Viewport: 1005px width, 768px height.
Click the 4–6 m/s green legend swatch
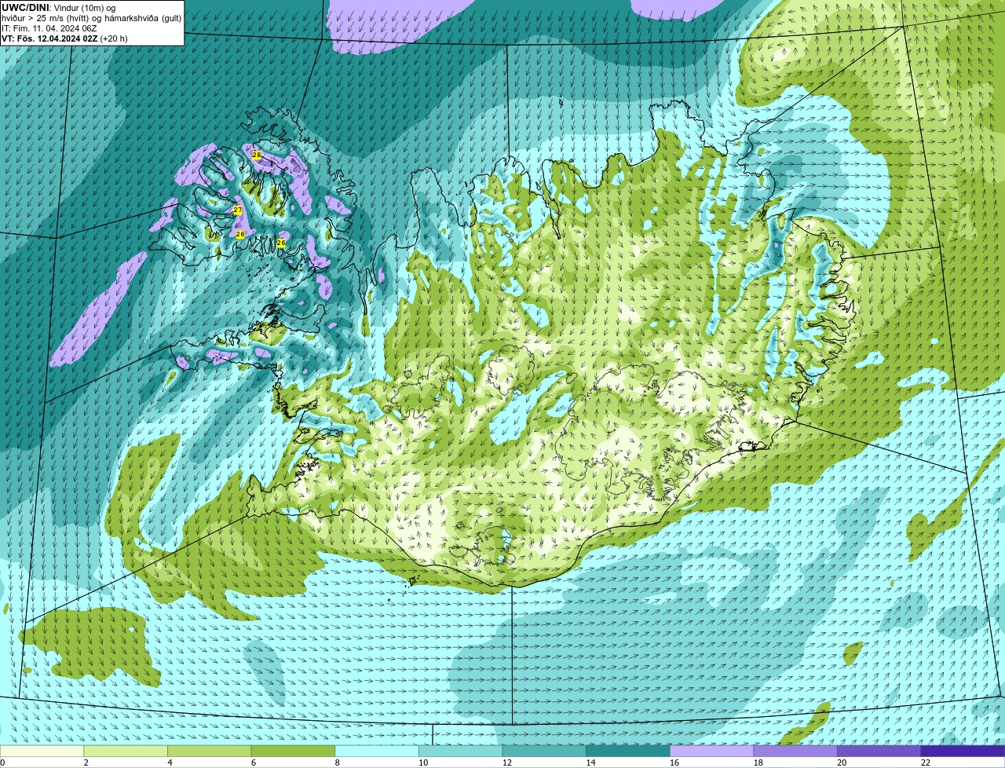(210, 751)
